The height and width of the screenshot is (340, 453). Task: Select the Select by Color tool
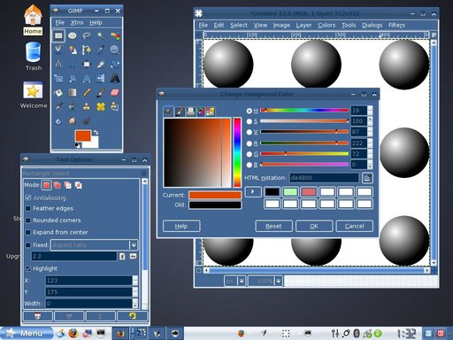(115, 36)
